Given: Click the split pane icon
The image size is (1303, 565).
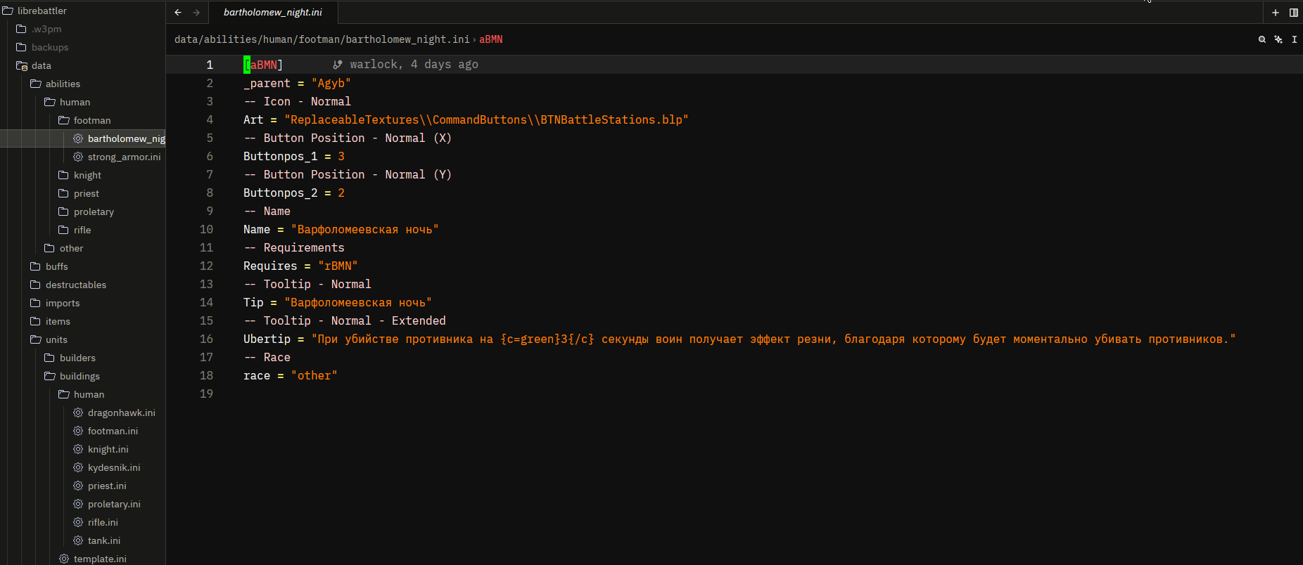Looking at the screenshot, I should tap(1294, 13).
